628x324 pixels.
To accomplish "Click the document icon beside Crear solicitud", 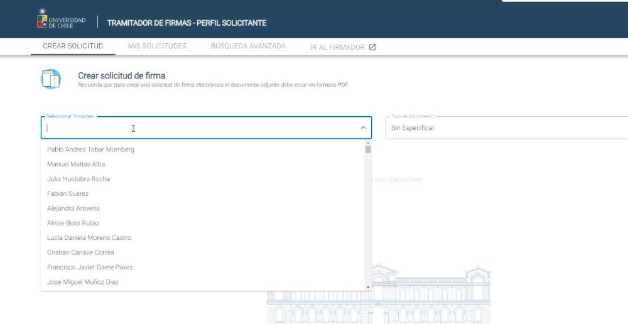I will pyautogui.click(x=51, y=80).
